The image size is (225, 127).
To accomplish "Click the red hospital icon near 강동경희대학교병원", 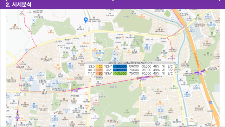I will point(96,101).
